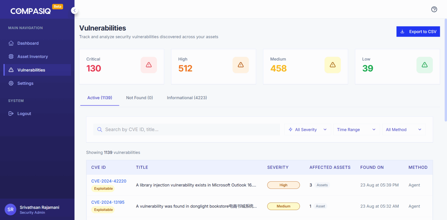The height and width of the screenshot is (220, 447).
Task: Click the Logout icon under System
Action: point(11,113)
